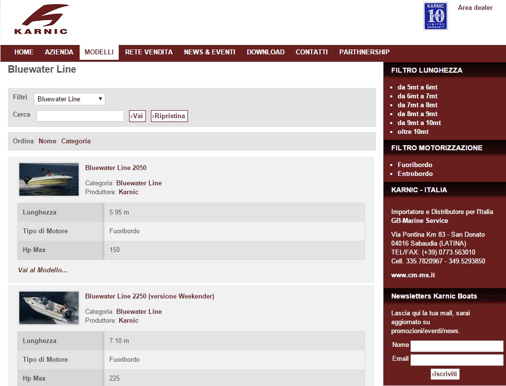Open RETE VENDITA in the navigation bar

(x=149, y=52)
